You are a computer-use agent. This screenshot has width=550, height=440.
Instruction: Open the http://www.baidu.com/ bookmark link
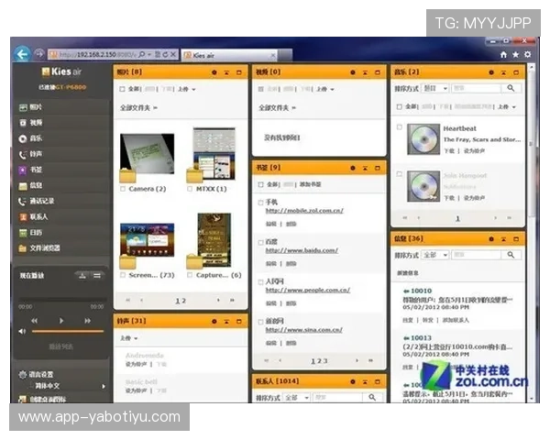(302, 250)
